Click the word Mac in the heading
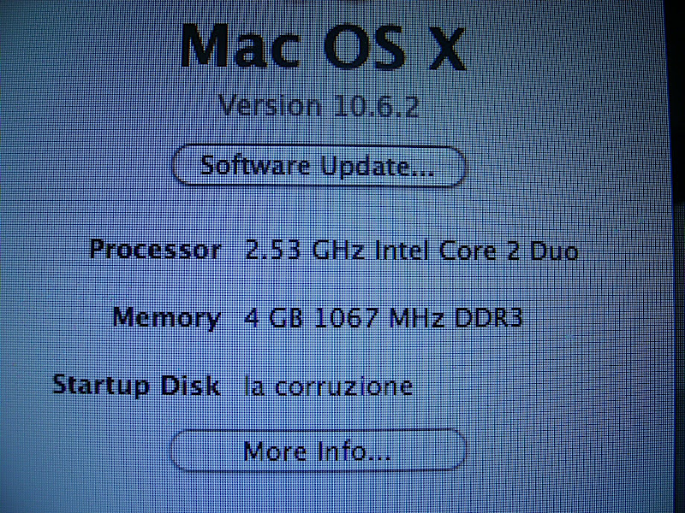Image resolution: width=685 pixels, height=513 pixels. [239, 47]
